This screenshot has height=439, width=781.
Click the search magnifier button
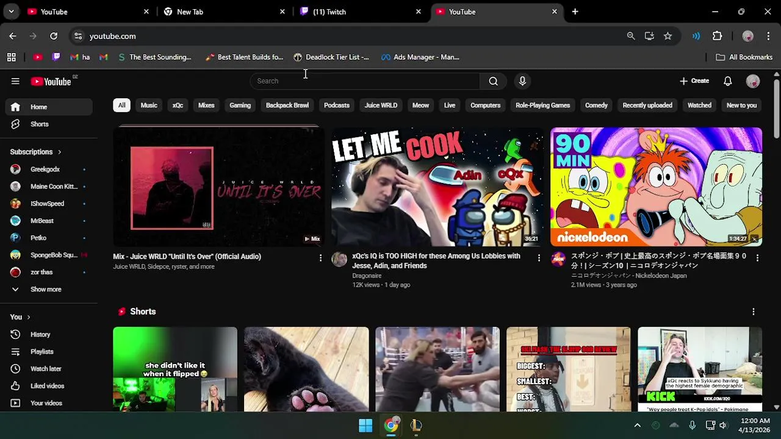point(493,81)
